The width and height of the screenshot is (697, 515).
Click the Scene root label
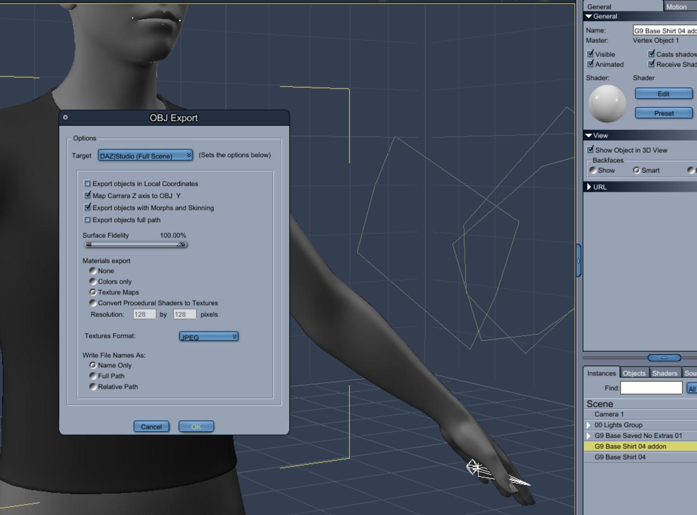point(600,404)
